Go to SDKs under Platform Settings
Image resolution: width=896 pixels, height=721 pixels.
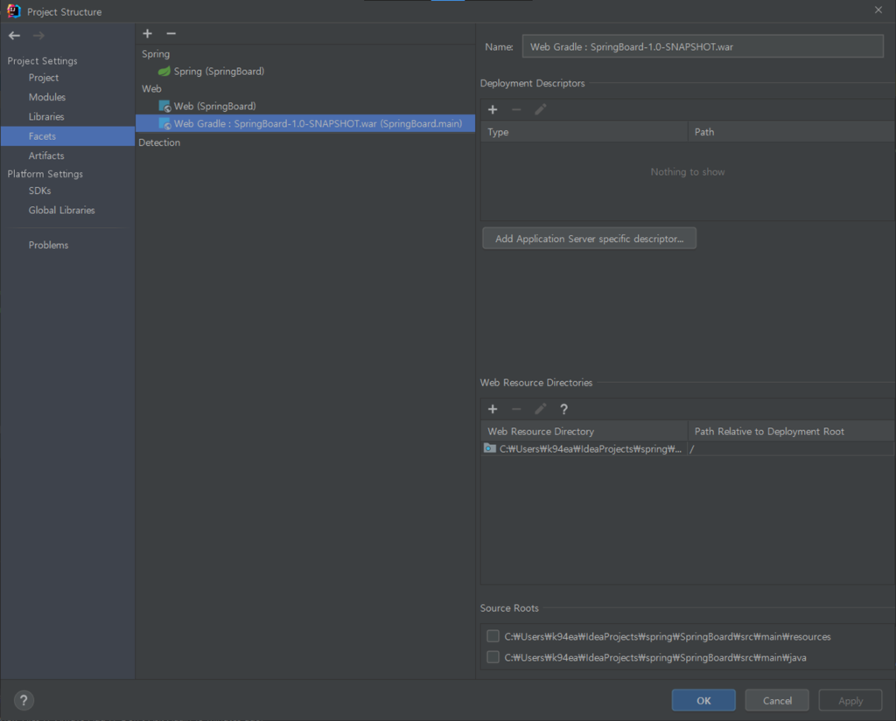(39, 191)
